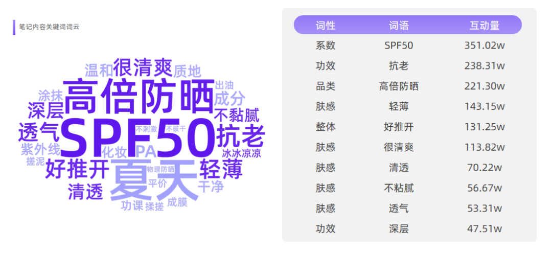This screenshot has height=253, width=552.
Task: Click 抗老 in the table
Action: tap(399, 66)
